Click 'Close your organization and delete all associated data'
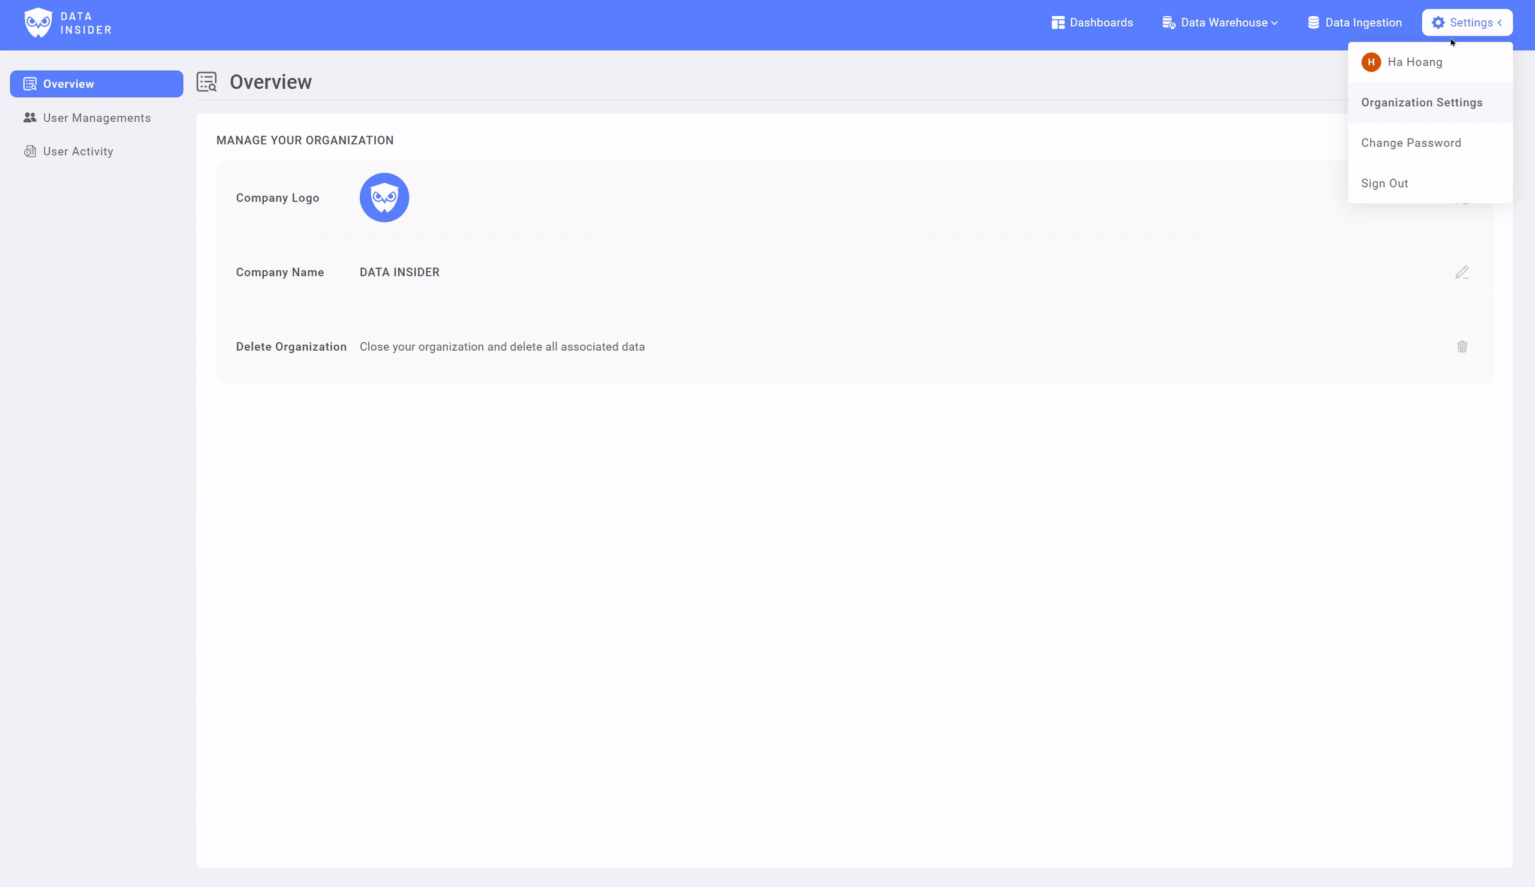This screenshot has width=1535, height=887. pos(502,346)
